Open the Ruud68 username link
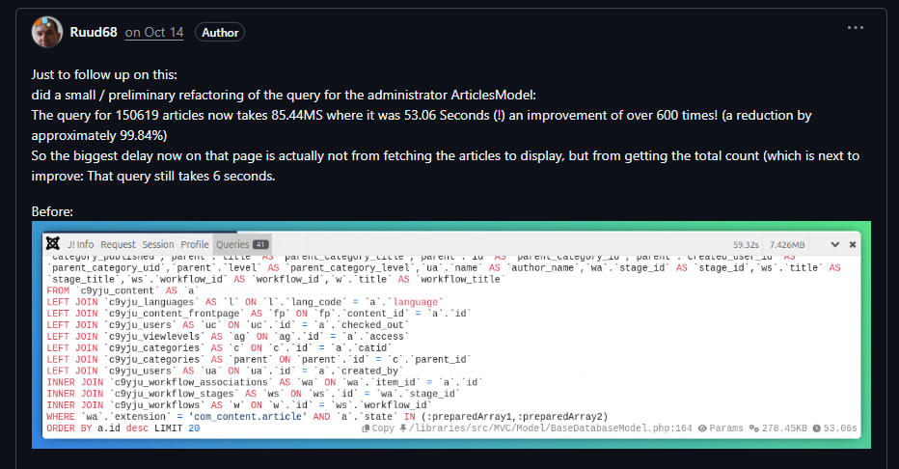 94,32
